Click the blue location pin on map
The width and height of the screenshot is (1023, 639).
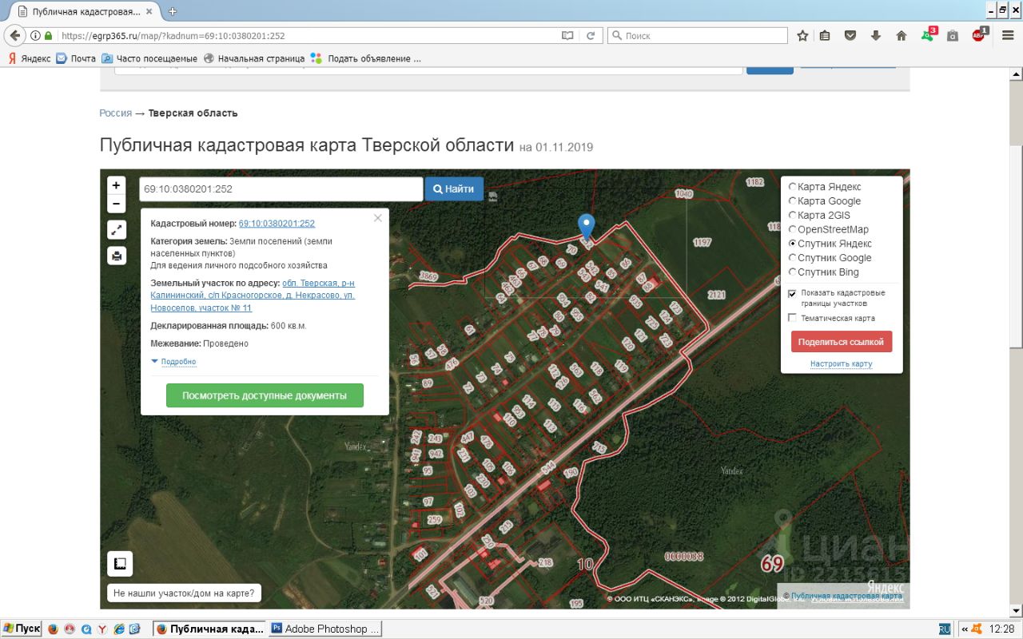(x=587, y=227)
